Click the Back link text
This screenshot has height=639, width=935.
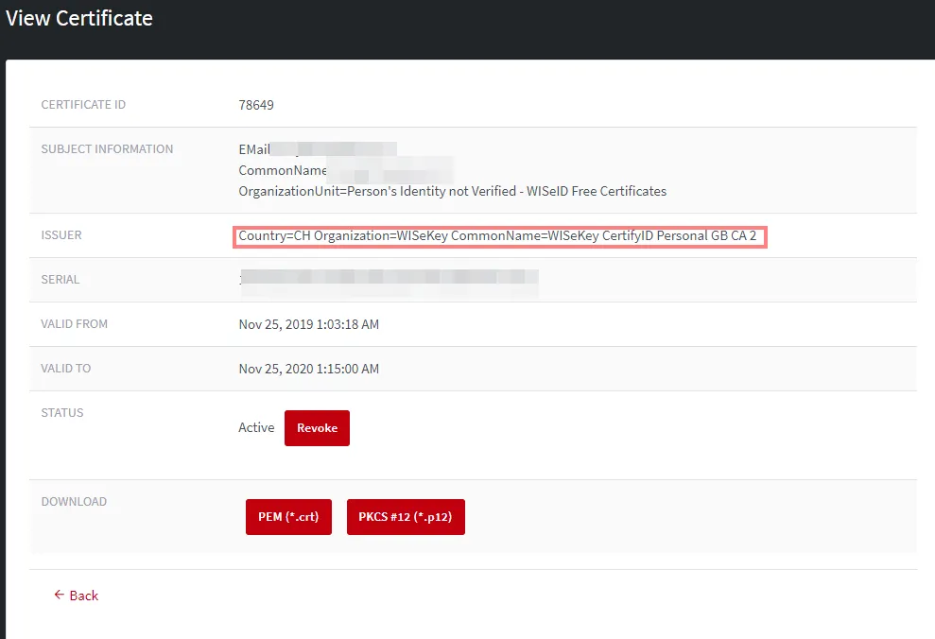83,596
